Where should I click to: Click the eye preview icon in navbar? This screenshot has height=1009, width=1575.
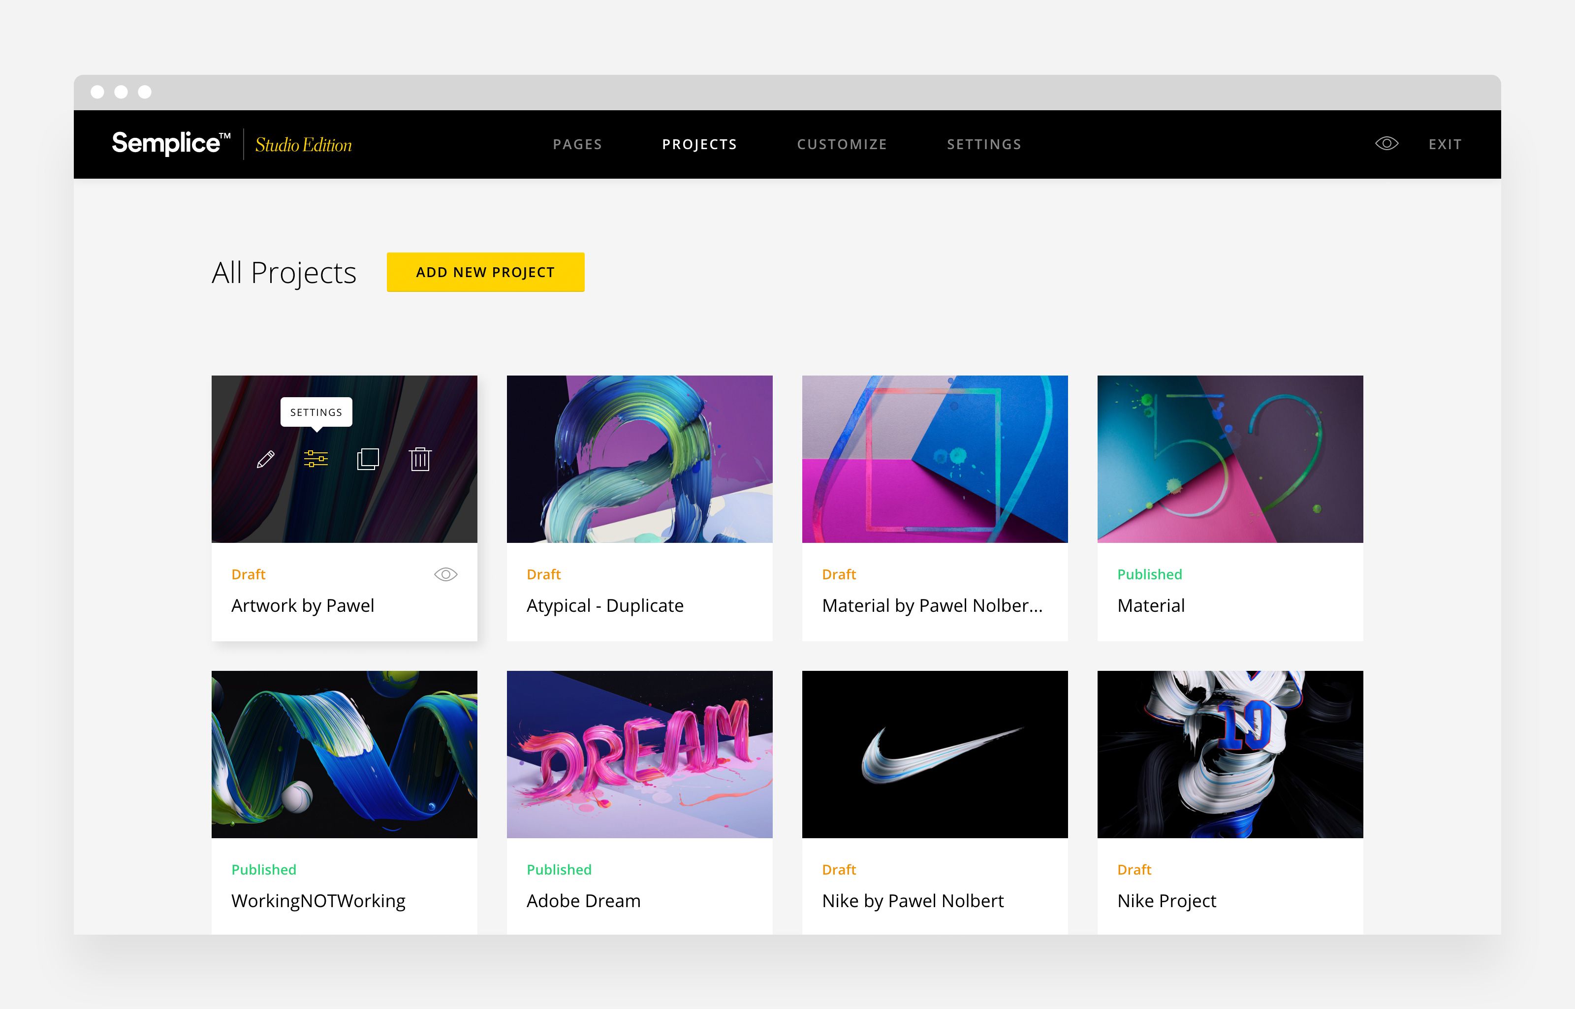pos(1386,144)
